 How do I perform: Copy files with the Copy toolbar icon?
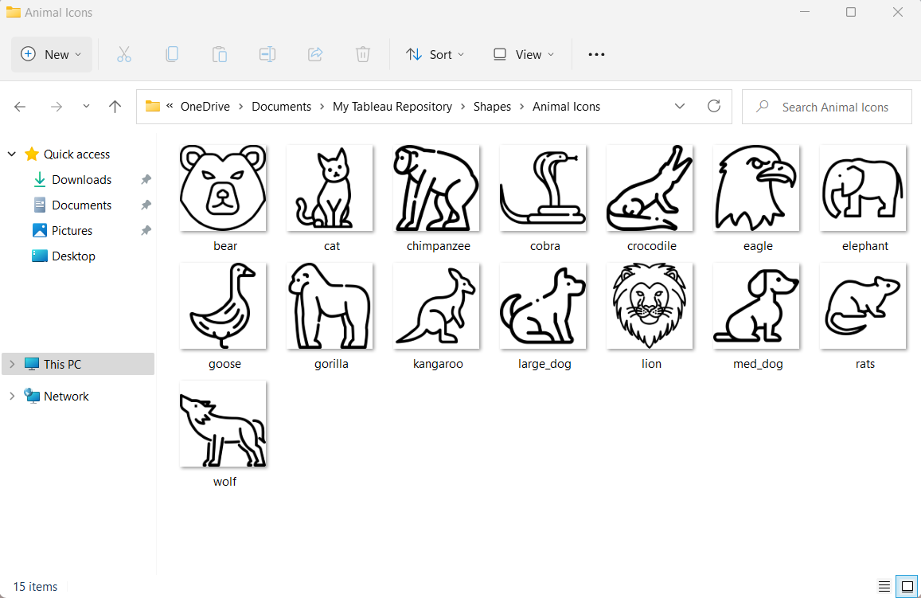pos(172,54)
